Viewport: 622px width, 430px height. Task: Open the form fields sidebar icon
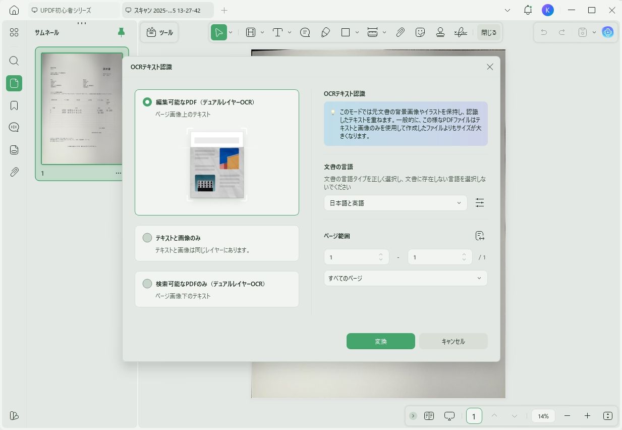[14, 149]
